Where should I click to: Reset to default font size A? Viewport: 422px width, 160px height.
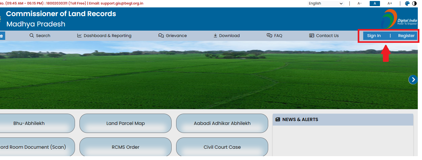tap(375, 3)
